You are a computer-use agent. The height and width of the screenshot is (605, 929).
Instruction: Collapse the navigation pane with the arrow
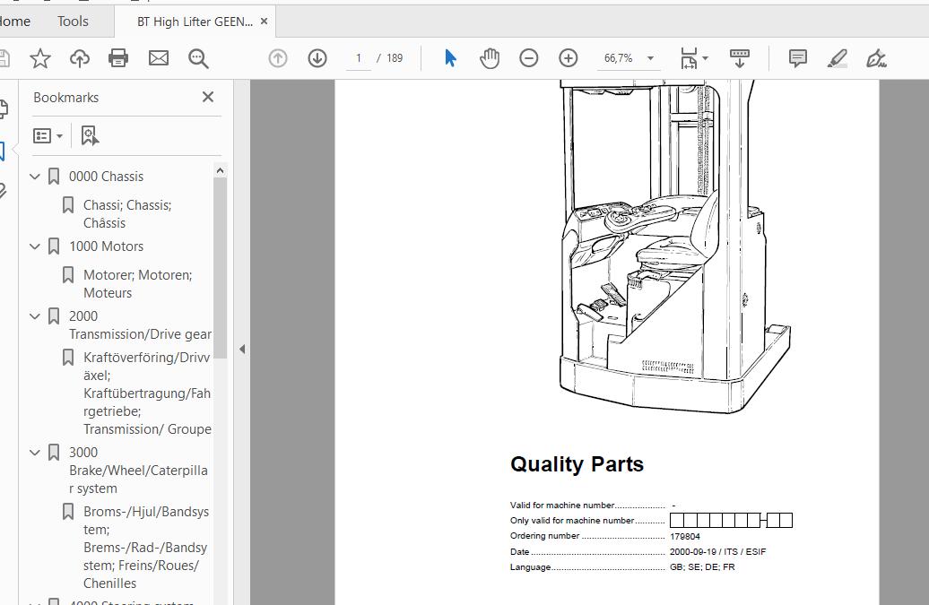coord(242,349)
